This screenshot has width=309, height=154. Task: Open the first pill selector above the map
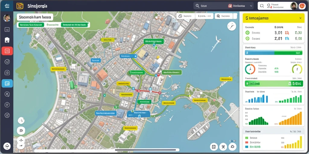(186, 16)
